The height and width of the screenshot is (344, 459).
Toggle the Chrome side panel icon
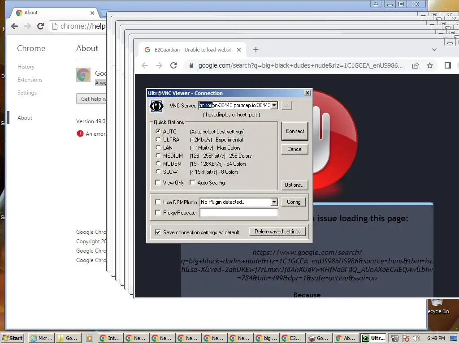pyautogui.click(x=448, y=65)
